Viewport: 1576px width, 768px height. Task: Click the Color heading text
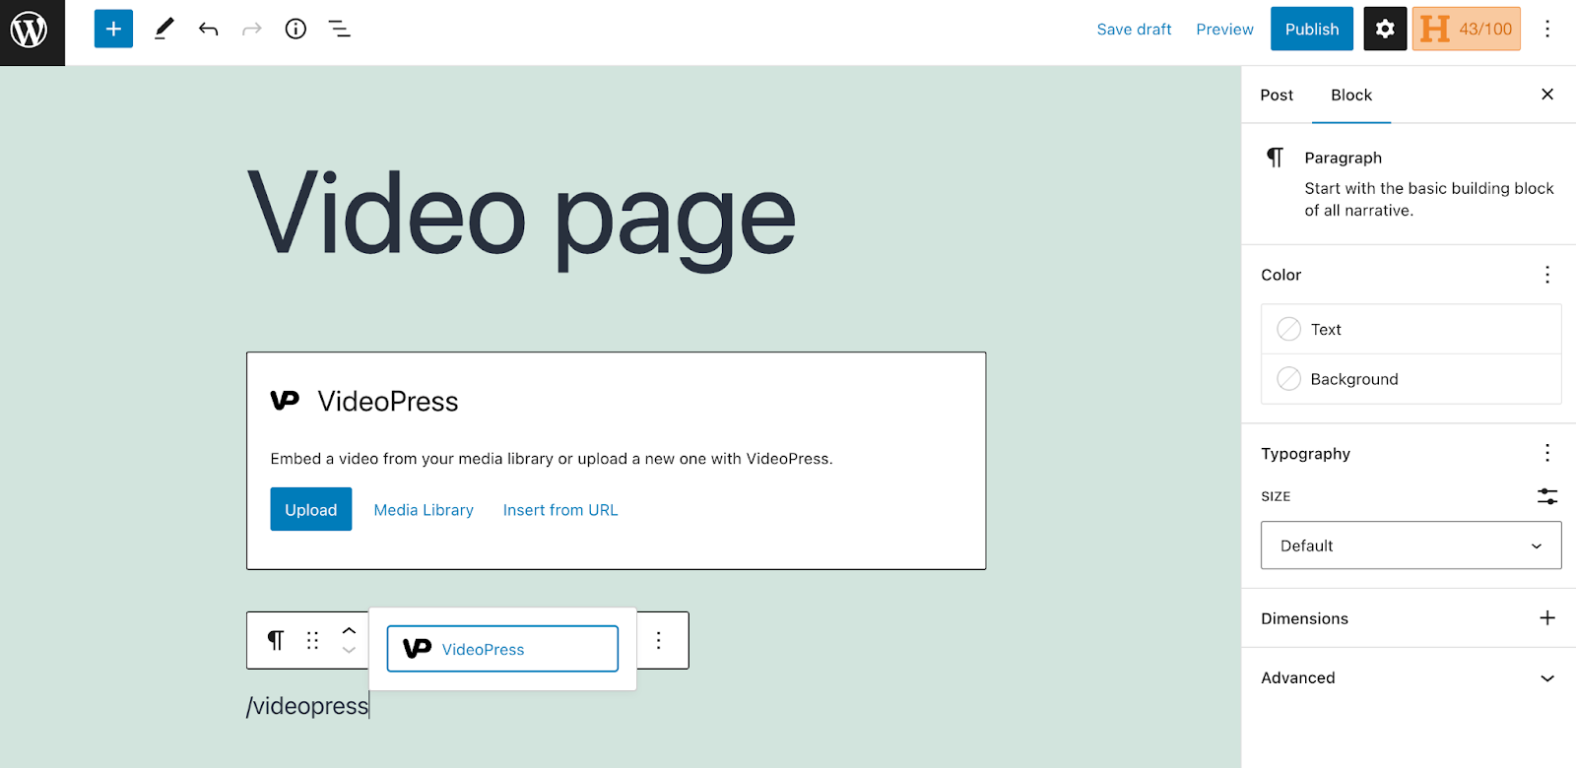click(1280, 275)
